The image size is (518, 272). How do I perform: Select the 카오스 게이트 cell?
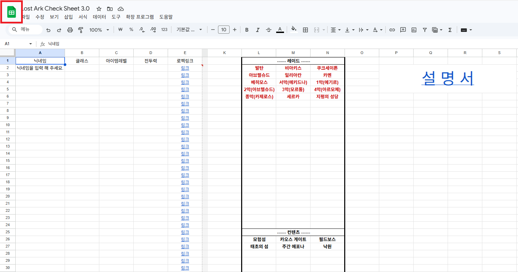pos(293,239)
